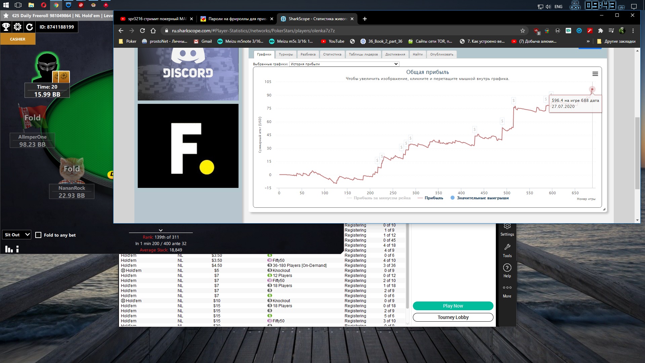Toggle Прибыль series in chart legend
The width and height of the screenshot is (645, 363).
pyautogui.click(x=430, y=198)
